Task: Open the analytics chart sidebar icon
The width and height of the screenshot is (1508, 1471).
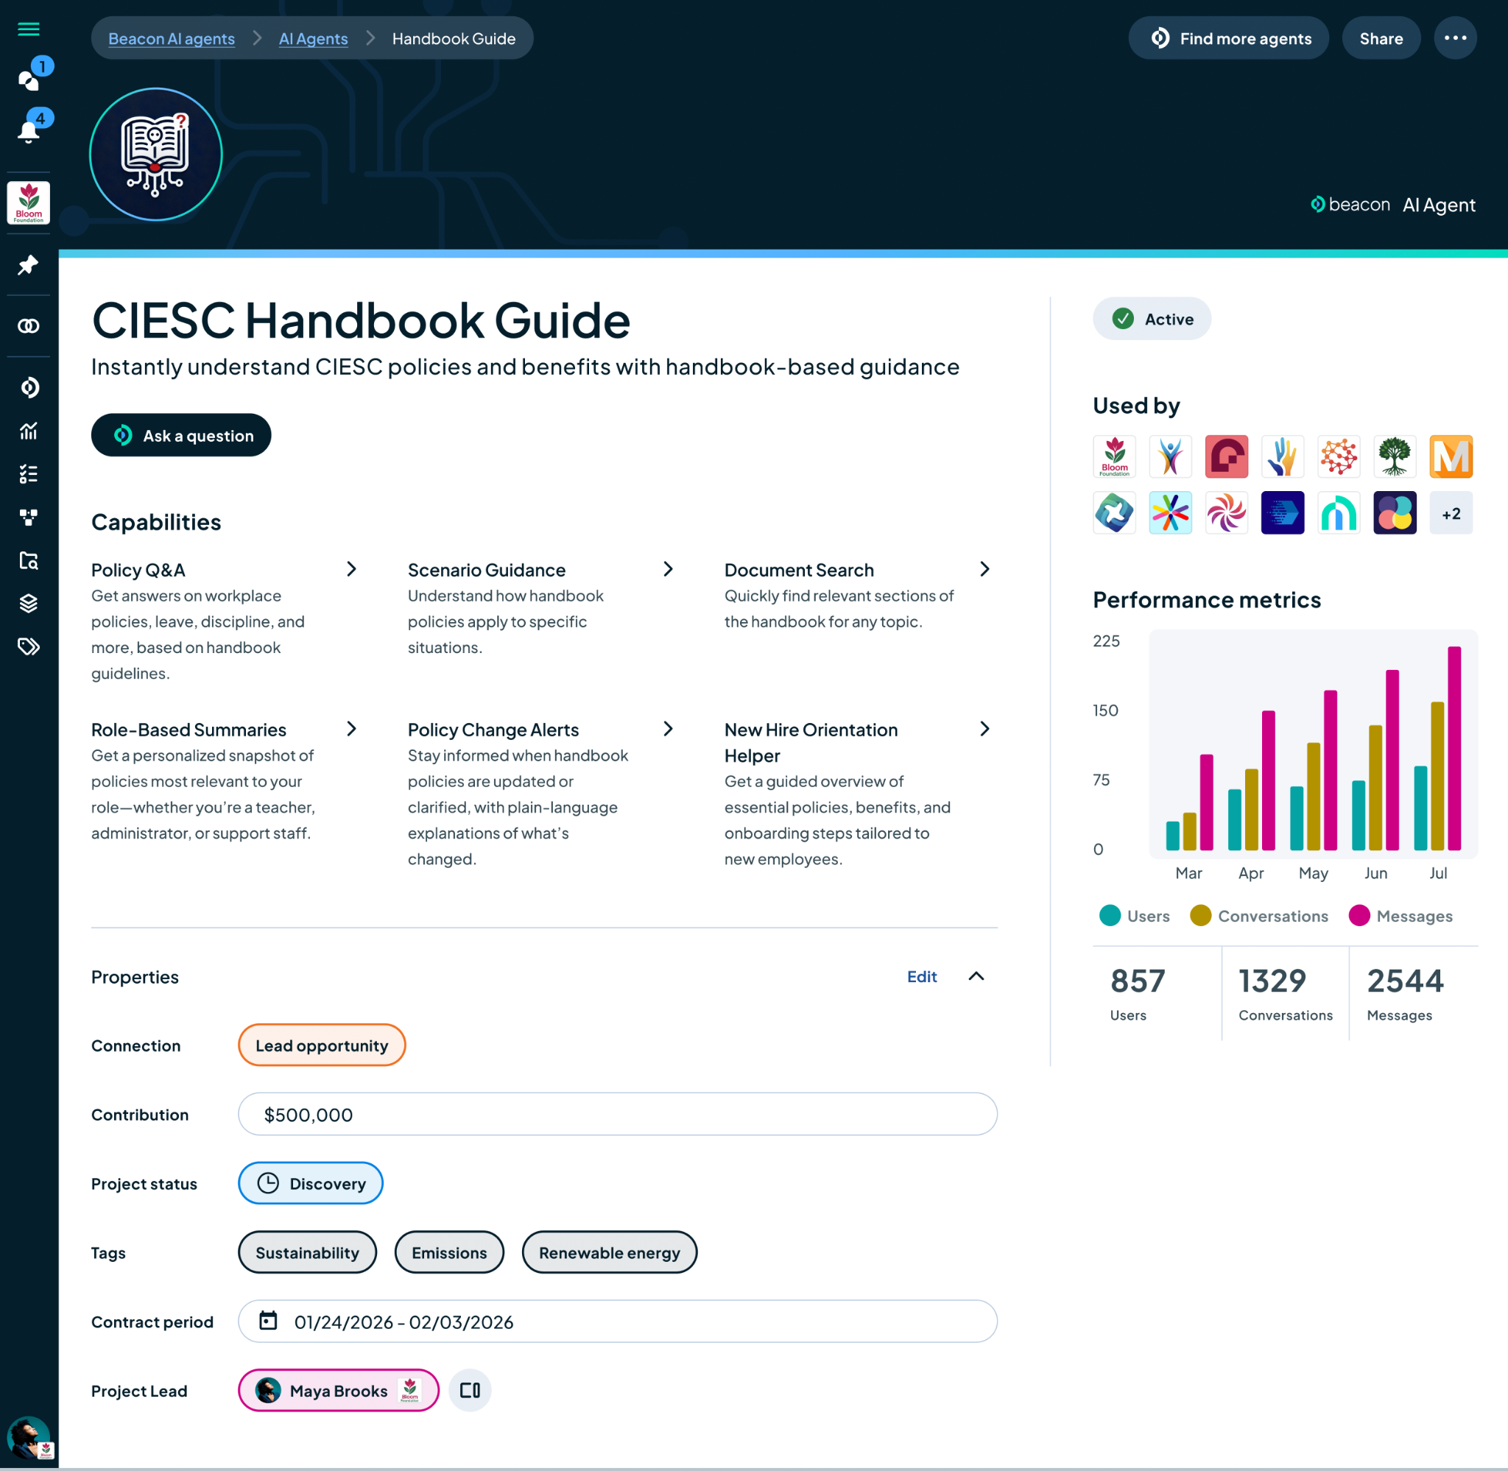Action: (x=29, y=431)
